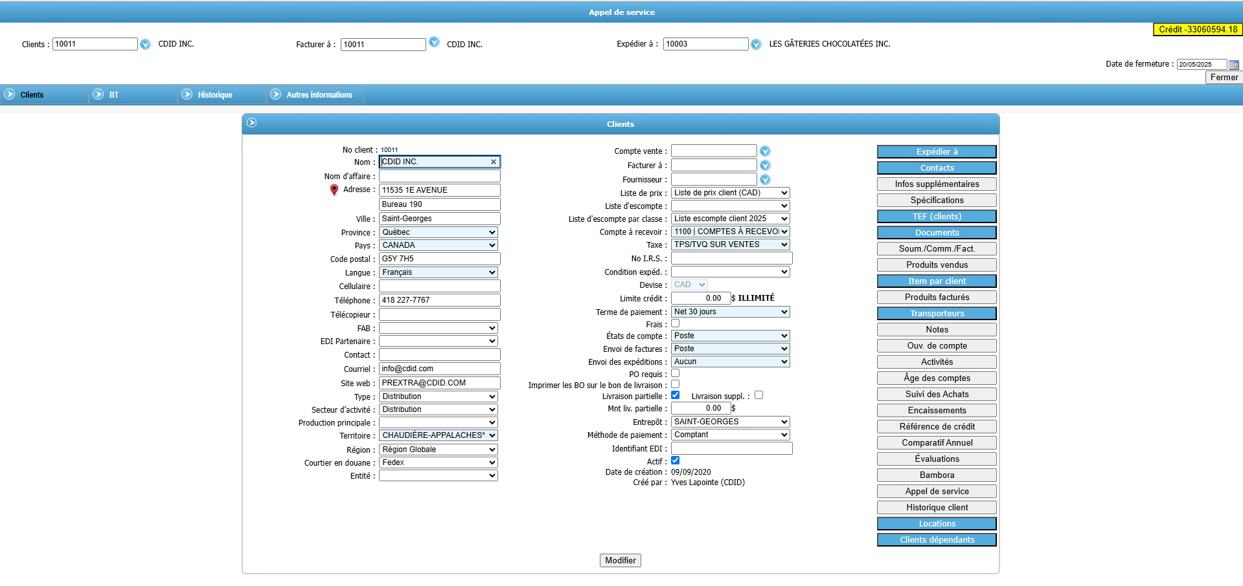Open the Terme de paiement dropdown
Image resolution: width=1243 pixels, height=586 pixels.
[x=731, y=312]
